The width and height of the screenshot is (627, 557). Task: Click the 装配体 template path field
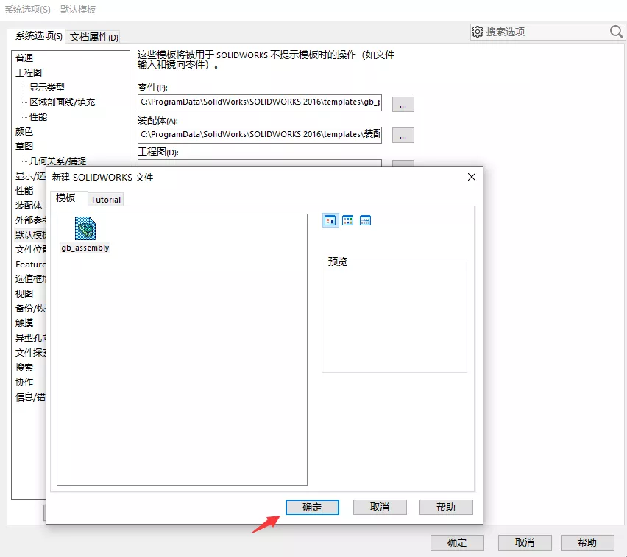(x=260, y=135)
